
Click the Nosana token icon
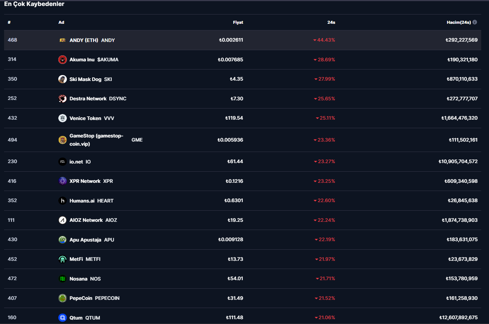62,279
